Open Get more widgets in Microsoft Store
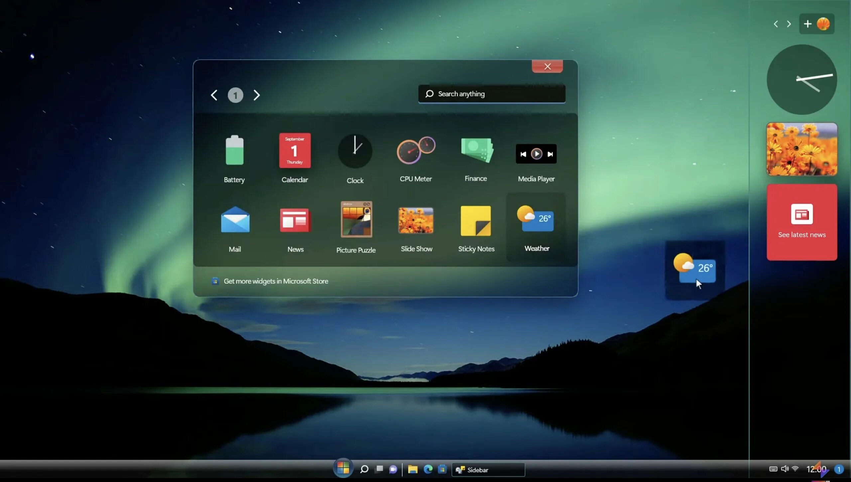The height and width of the screenshot is (482, 851). click(x=275, y=281)
